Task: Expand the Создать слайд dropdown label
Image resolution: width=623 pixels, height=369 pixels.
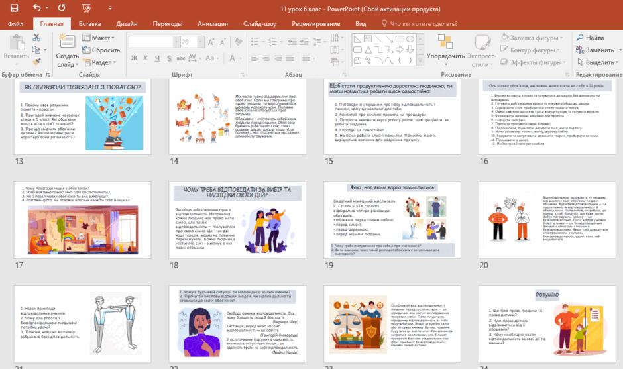Action: click(x=67, y=60)
